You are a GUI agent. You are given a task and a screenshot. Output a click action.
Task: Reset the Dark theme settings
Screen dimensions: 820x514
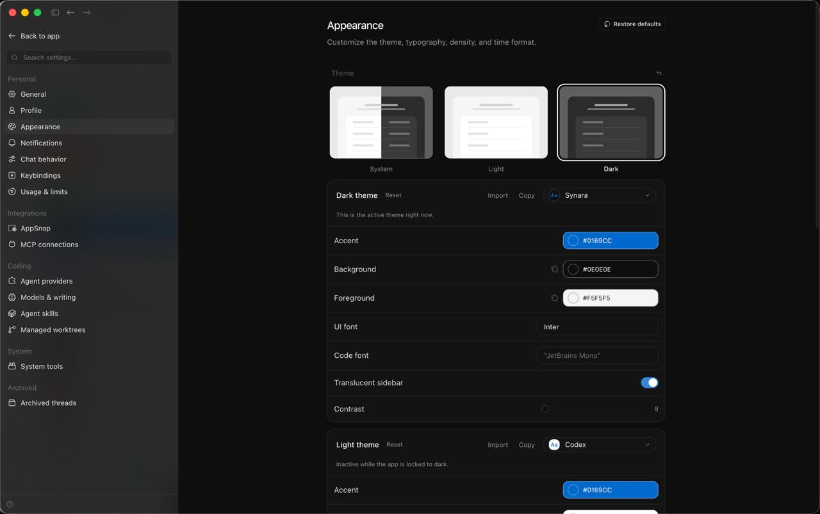click(393, 195)
